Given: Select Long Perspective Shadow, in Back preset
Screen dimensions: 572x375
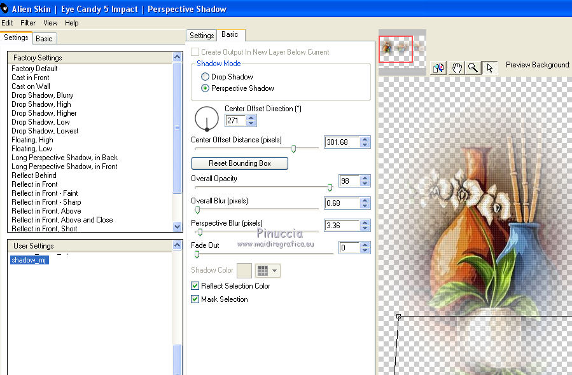Looking at the screenshot, I should [x=64, y=158].
